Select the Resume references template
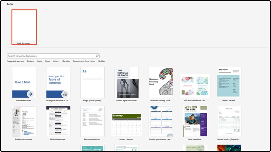 (92, 121)
